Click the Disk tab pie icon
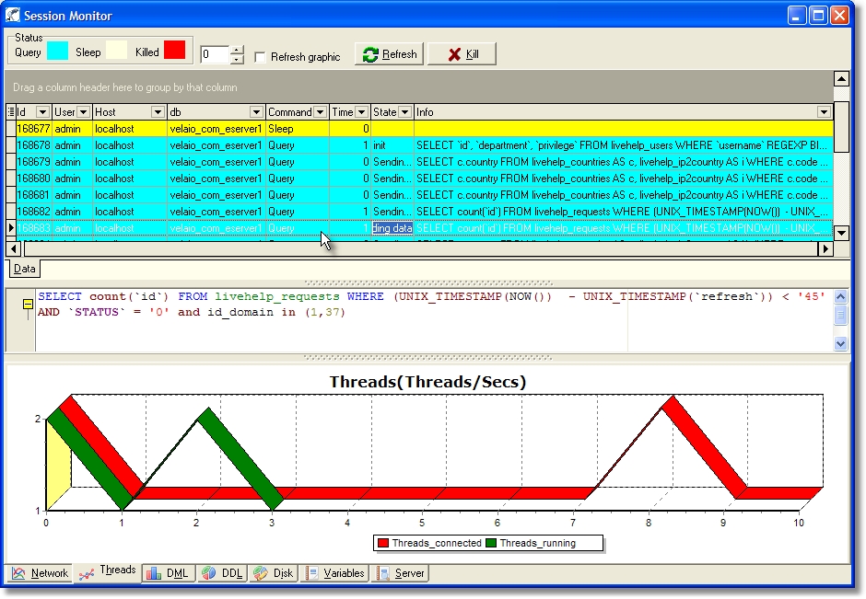This screenshot has height=599, width=866. point(260,573)
